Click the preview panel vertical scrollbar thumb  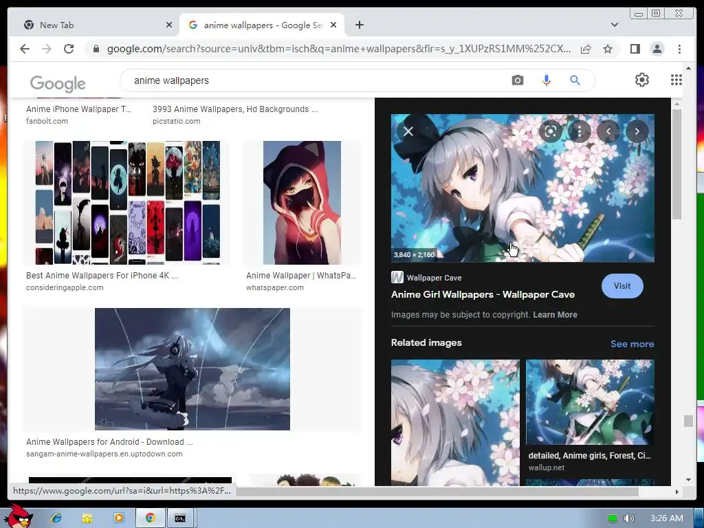676,164
